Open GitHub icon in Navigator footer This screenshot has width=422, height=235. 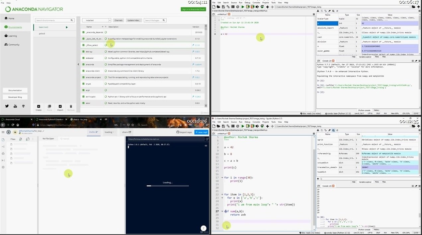[23, 106]
